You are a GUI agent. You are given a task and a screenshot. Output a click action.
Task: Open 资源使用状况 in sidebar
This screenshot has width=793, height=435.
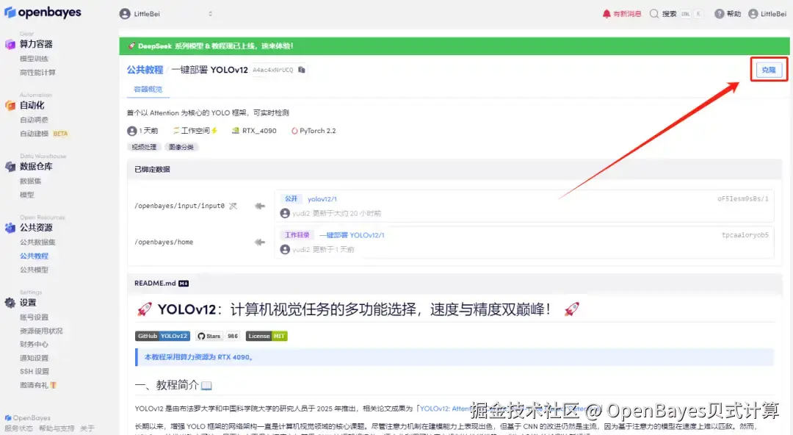point(41,331)
